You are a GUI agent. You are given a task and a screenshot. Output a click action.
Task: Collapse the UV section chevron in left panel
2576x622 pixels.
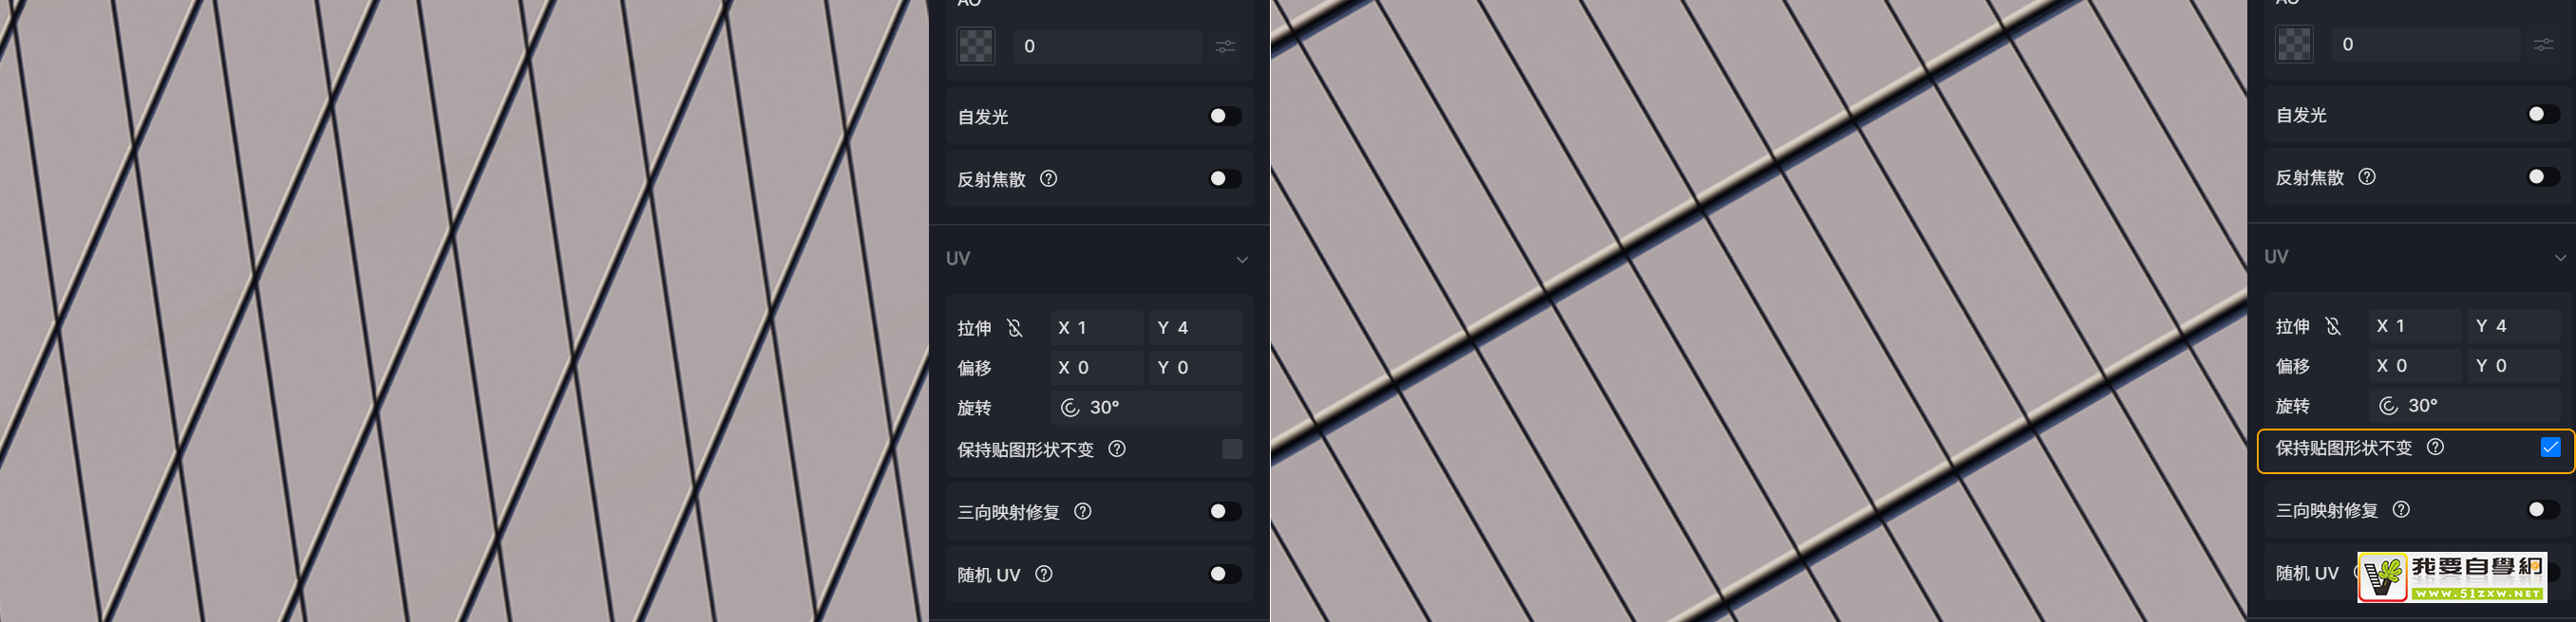pos(1242,260)
